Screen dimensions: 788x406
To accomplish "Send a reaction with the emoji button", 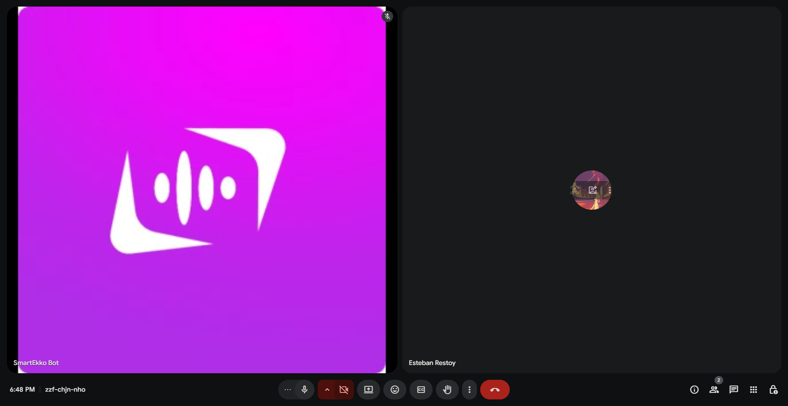I will tap(394, 390).
